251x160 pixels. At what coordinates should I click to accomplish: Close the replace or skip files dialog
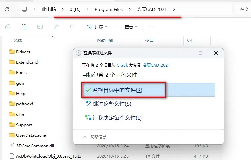(216, 53)
